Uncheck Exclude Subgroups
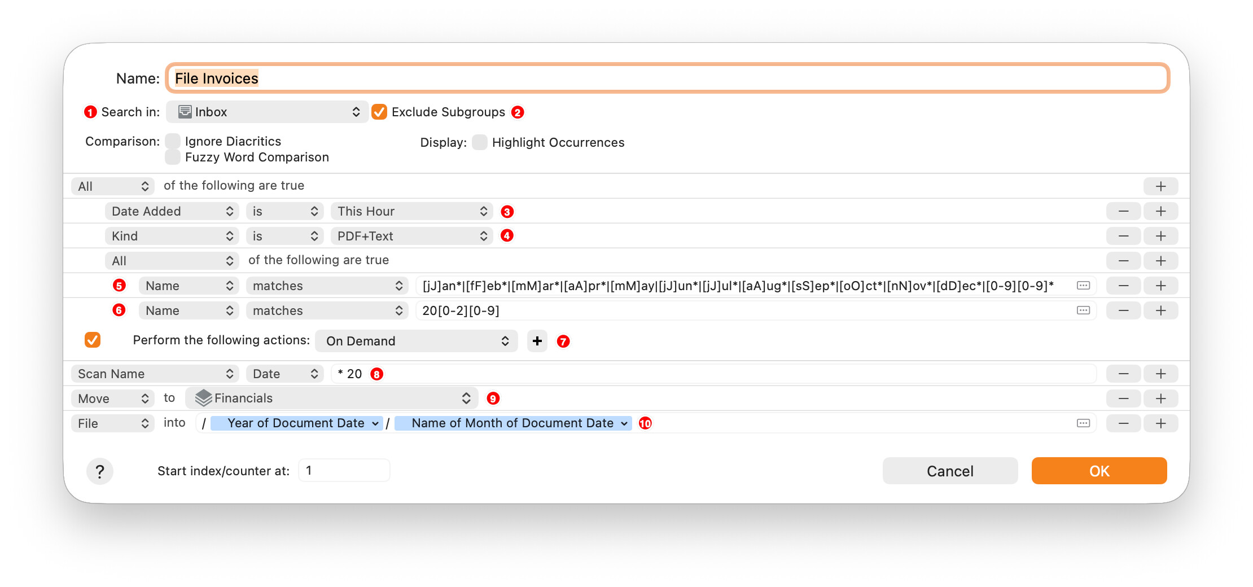1253x587 pixels. click(379, 112)
